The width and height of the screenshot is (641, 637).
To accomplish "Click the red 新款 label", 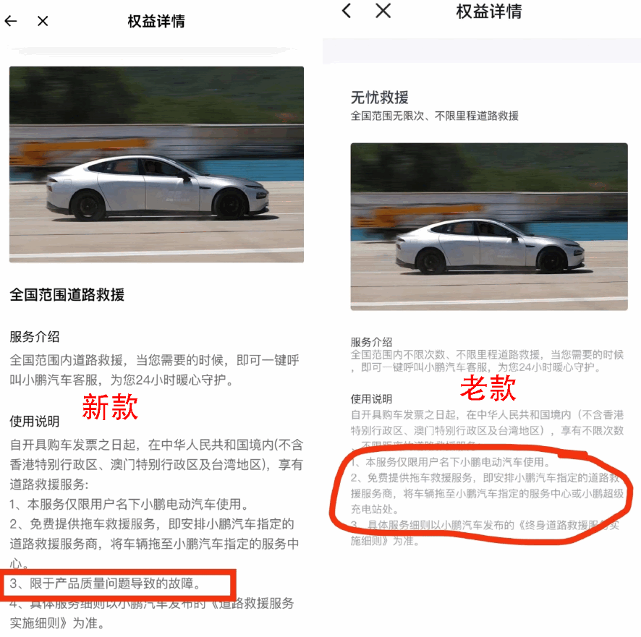I will (x=110, y=407).
